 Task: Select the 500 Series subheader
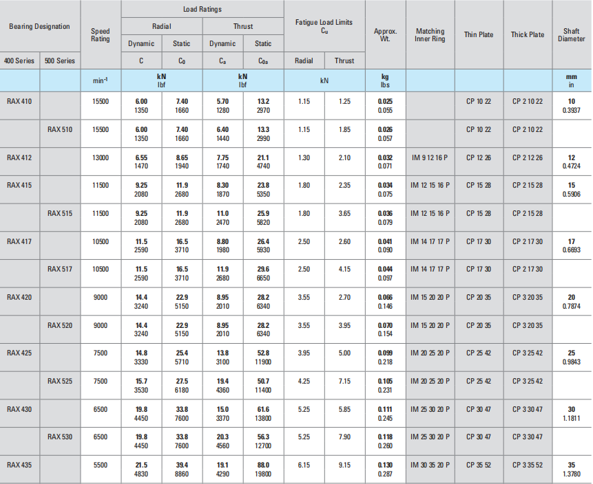coord(60,60)
